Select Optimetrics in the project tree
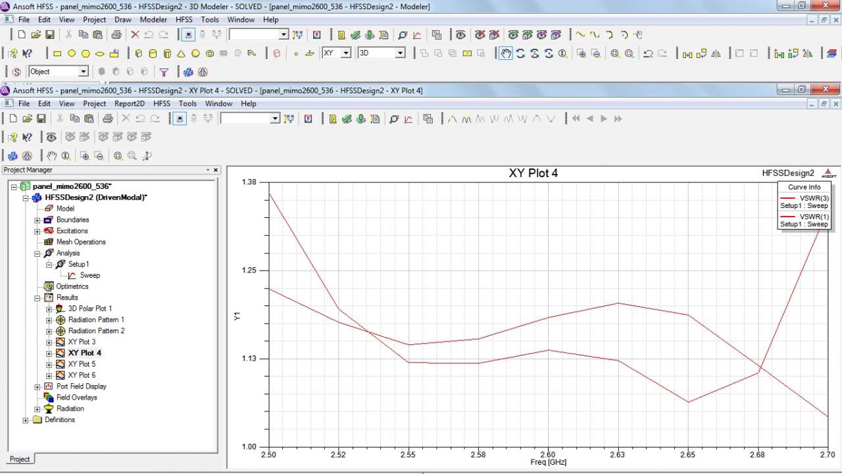Image resolution: width=842 pixels, height=474 pixels. (72, 286)
